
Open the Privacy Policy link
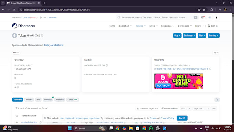(167, 118)
